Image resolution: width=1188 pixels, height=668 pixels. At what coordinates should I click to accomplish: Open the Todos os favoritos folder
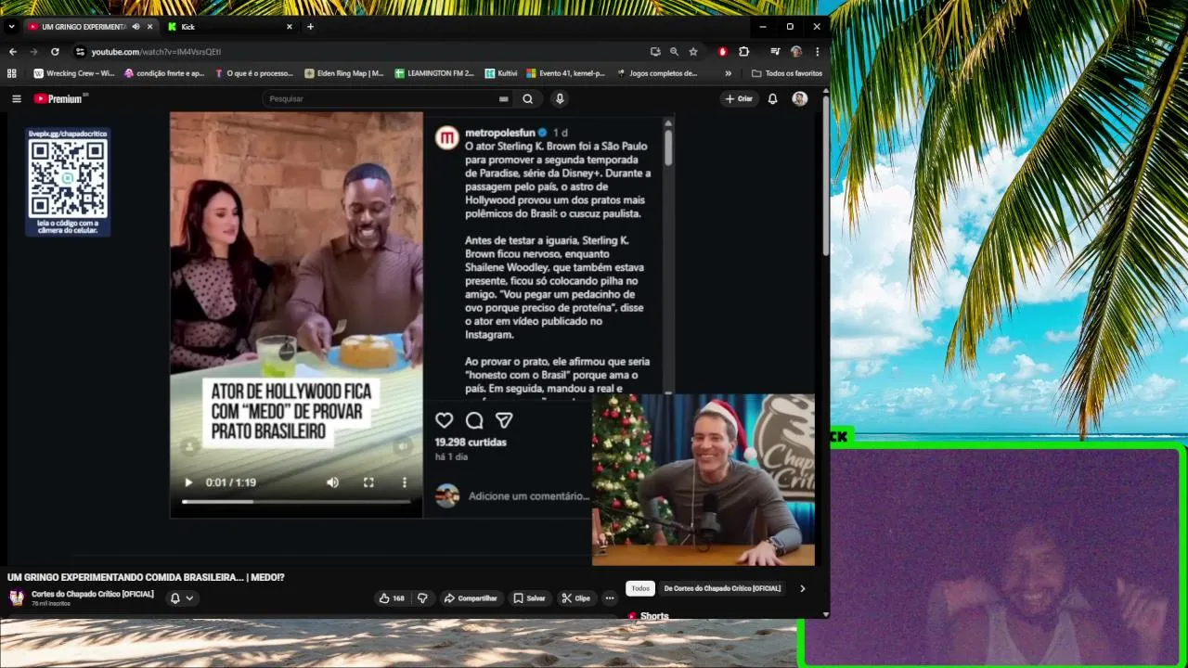click(787, 73)
